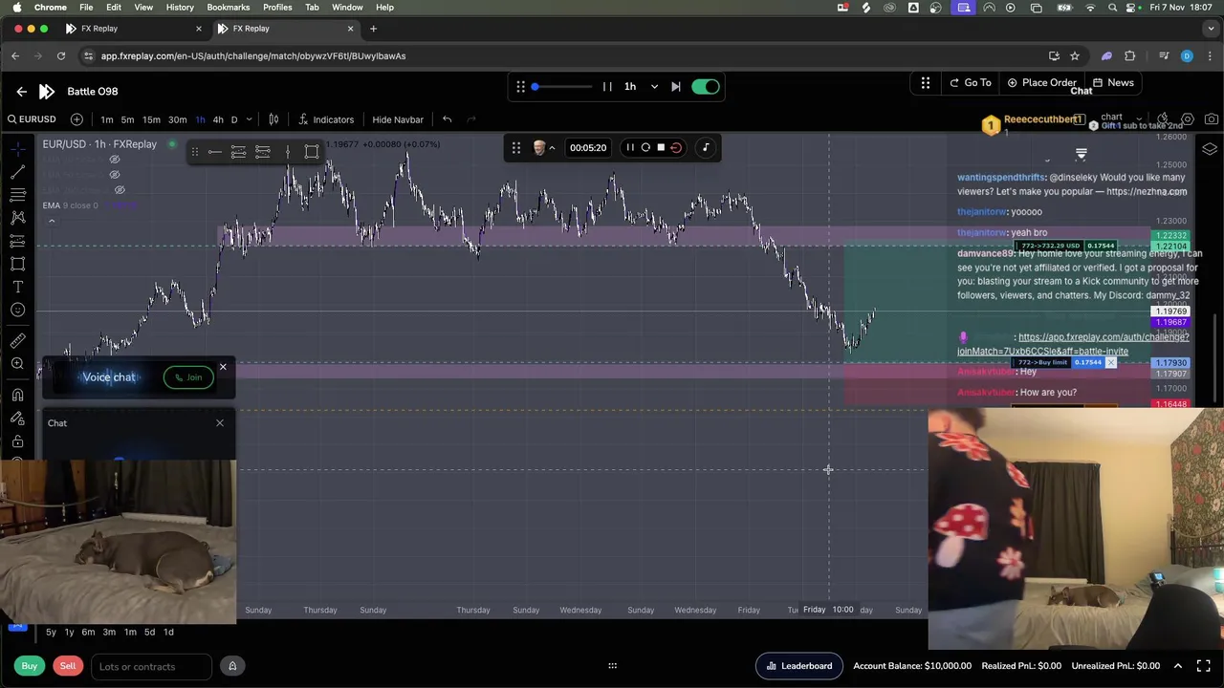
Task: Open the News panel
Action: (x=1113, y=83)
